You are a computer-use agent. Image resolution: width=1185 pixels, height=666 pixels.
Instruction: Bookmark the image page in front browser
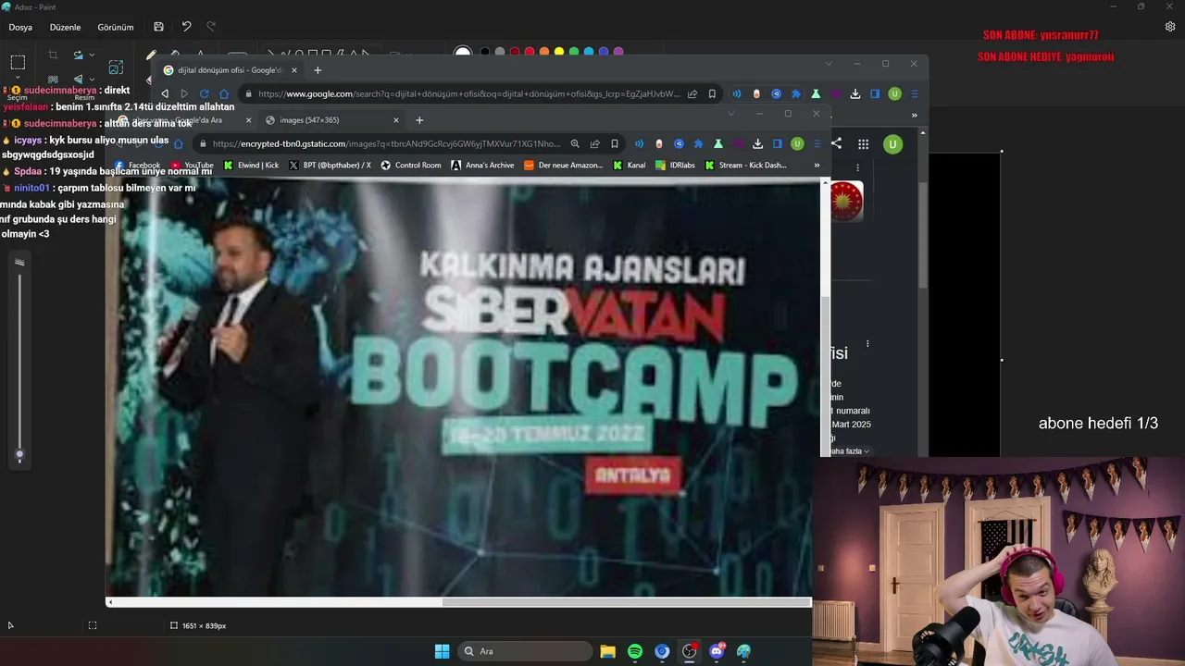[x=615, y=143]
